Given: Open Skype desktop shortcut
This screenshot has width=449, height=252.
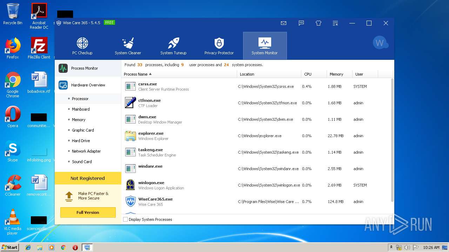Looking at the screenshot, I should [13, 151].
